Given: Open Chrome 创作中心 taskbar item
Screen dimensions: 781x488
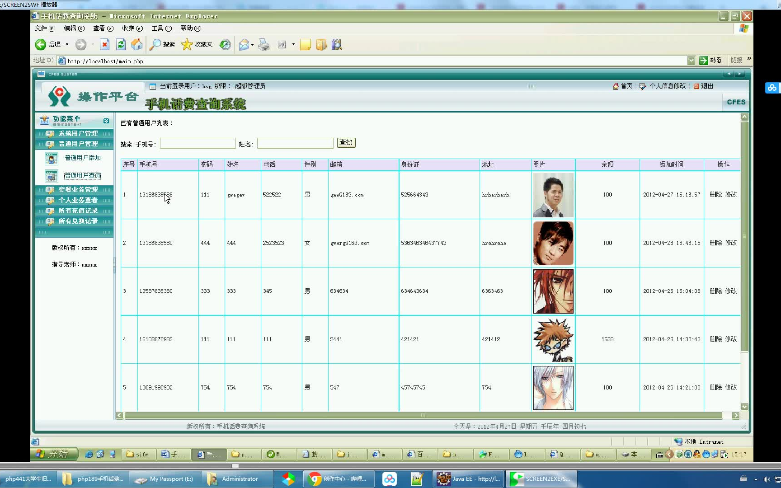Looking at the screenshot, I should 339,479.
